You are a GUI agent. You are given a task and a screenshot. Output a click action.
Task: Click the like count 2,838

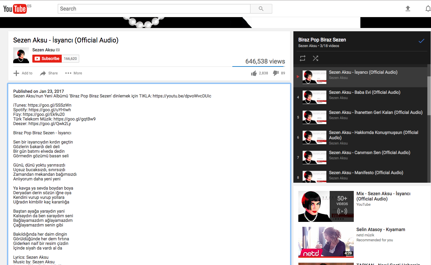pyautogui.click(x=263, y=73)
